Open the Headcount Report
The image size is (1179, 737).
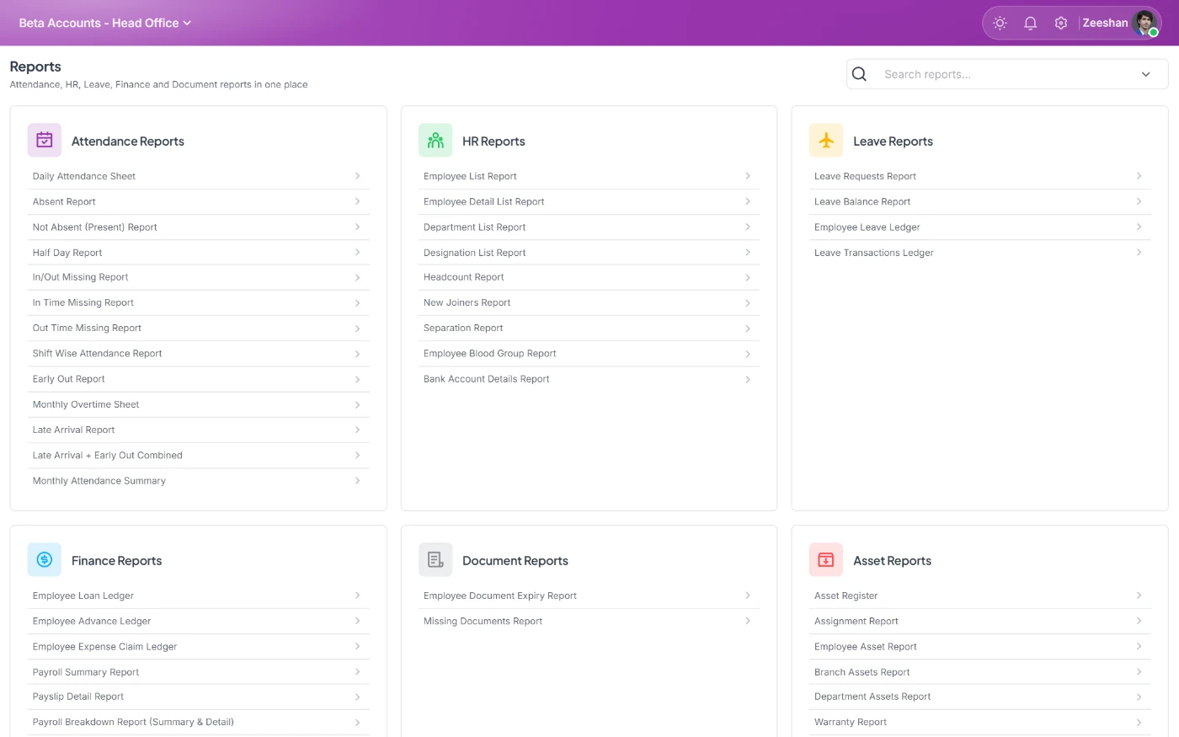coord(589,277)
